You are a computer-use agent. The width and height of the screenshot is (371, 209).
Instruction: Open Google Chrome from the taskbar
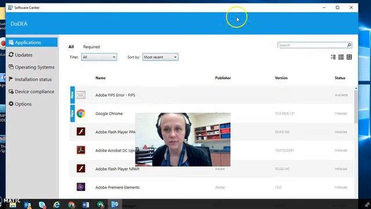click(x=71, y=205)
